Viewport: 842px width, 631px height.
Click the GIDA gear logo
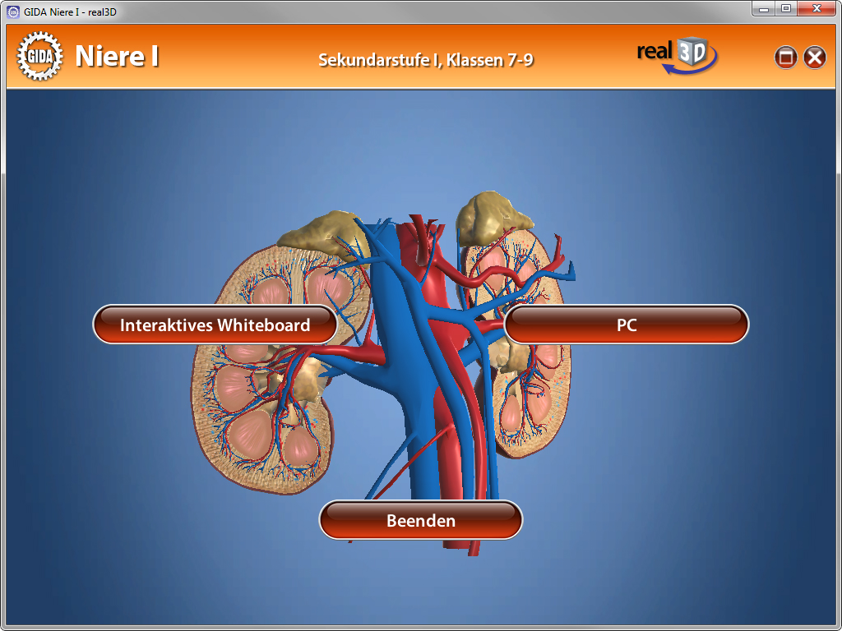point(39,56)
